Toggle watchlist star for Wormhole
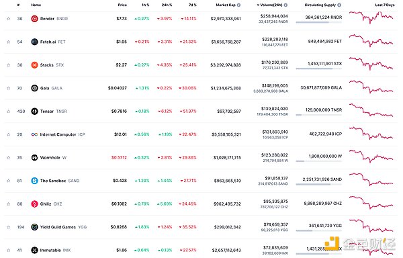This screenshot has height=258, width=403. pyautogui.click(x=9, y=157)
